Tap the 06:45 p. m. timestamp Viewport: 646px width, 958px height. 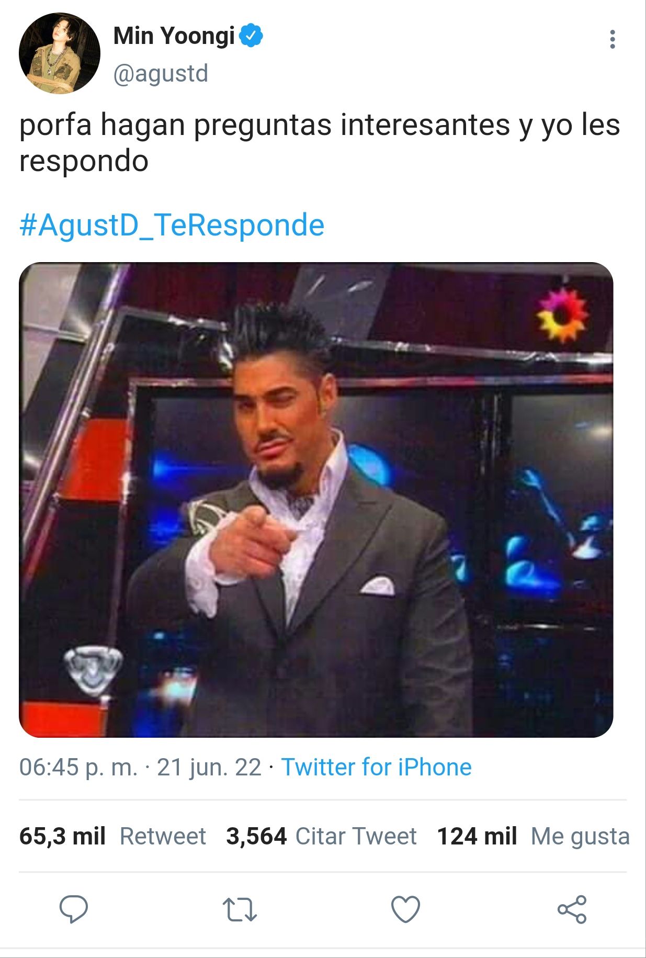tap(78, 767)
